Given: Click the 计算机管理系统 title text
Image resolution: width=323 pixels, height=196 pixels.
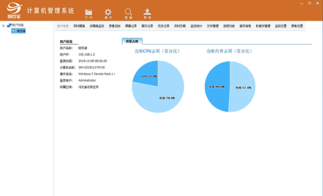Looking at the screenshot, I should coord(51,11).
